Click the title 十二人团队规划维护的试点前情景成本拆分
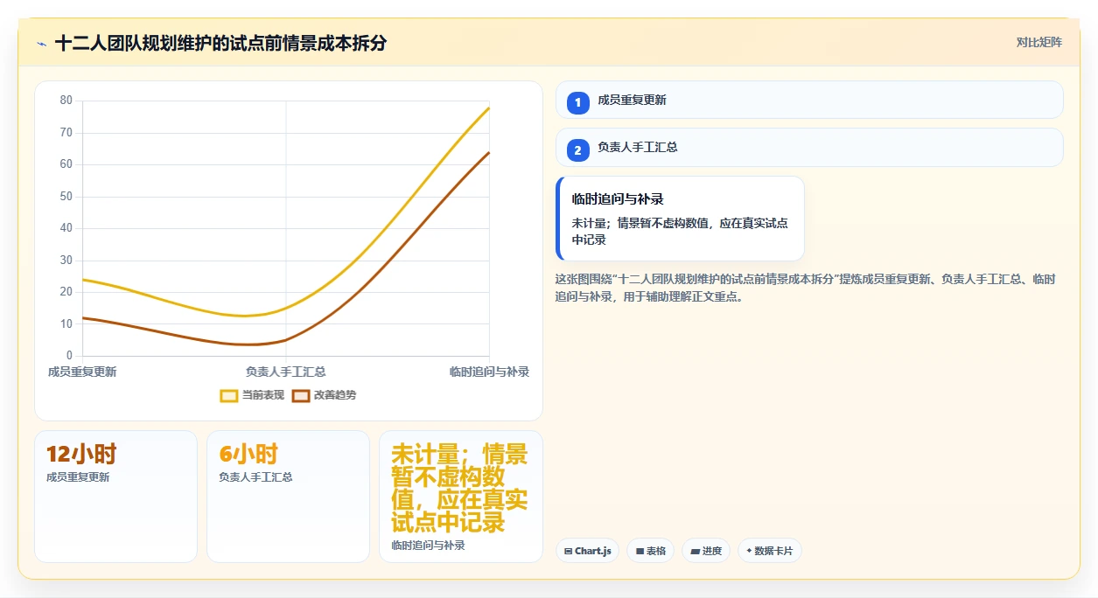Viewport: 1098px width, 598px height. pos(220,44)
